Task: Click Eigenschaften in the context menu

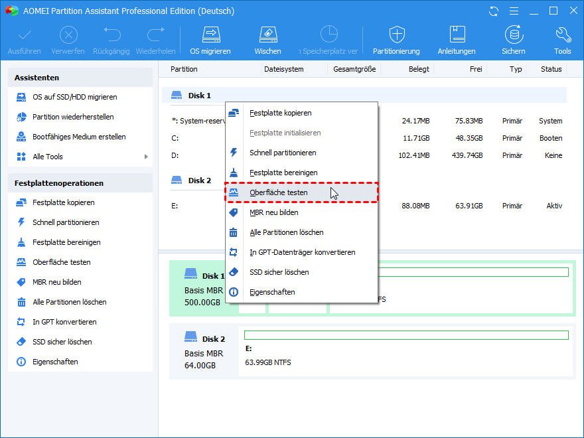Action: (x=272, y=292)
